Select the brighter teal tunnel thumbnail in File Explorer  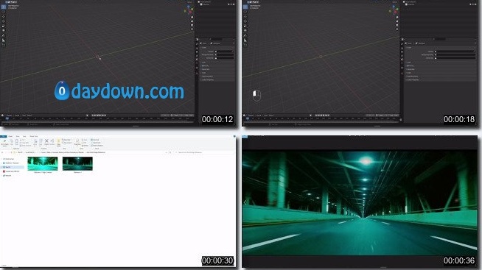click(43, 163)
